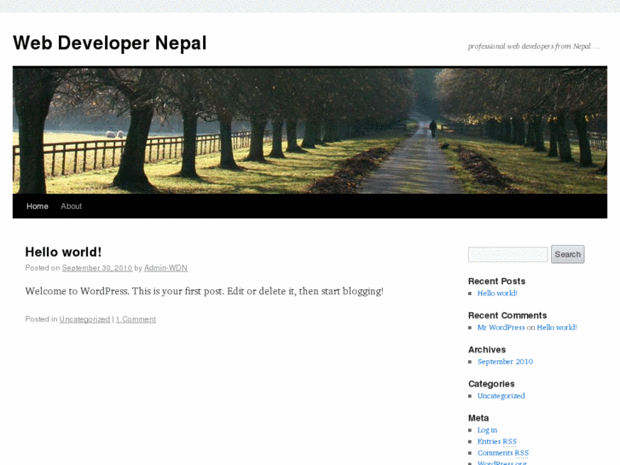The width and height of the screenshot is (620, 465).
Task: Open the 1 Comment link
Action: point(136,319)
